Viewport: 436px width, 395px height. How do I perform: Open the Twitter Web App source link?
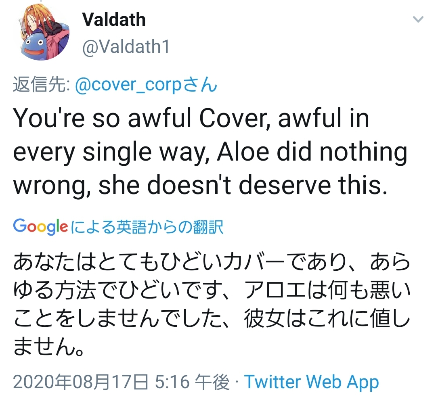click(x=311, y=381)
